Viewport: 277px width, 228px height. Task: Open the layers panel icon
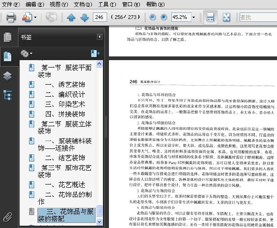7,76
